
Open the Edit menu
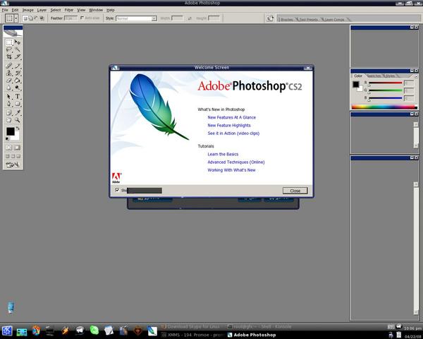15,10
